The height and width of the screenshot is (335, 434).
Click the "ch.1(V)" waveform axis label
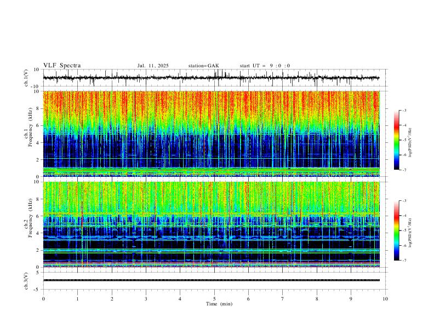point(26,78)
